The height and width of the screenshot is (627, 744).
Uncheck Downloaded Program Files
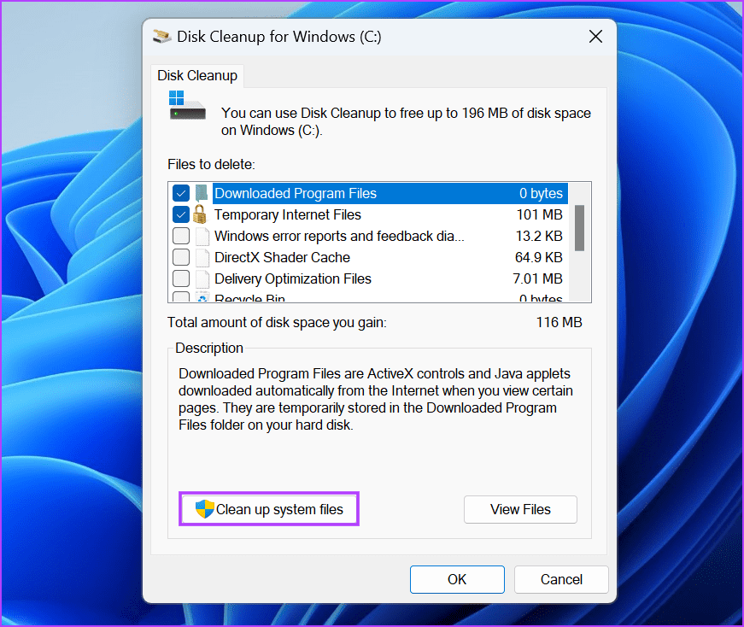point(181,193)
